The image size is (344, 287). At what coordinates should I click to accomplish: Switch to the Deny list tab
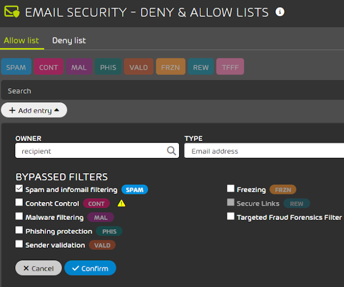(69, 40)
